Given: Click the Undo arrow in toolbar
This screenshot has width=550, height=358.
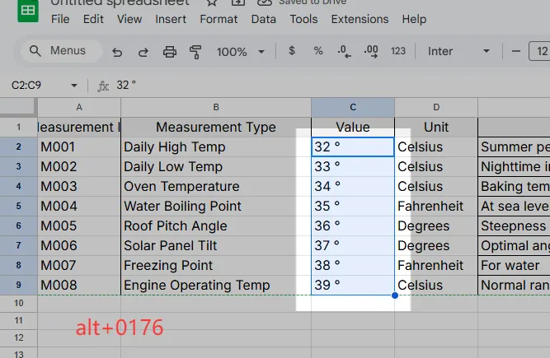Looking at the screenshot, I should click(x=117, y=52).
